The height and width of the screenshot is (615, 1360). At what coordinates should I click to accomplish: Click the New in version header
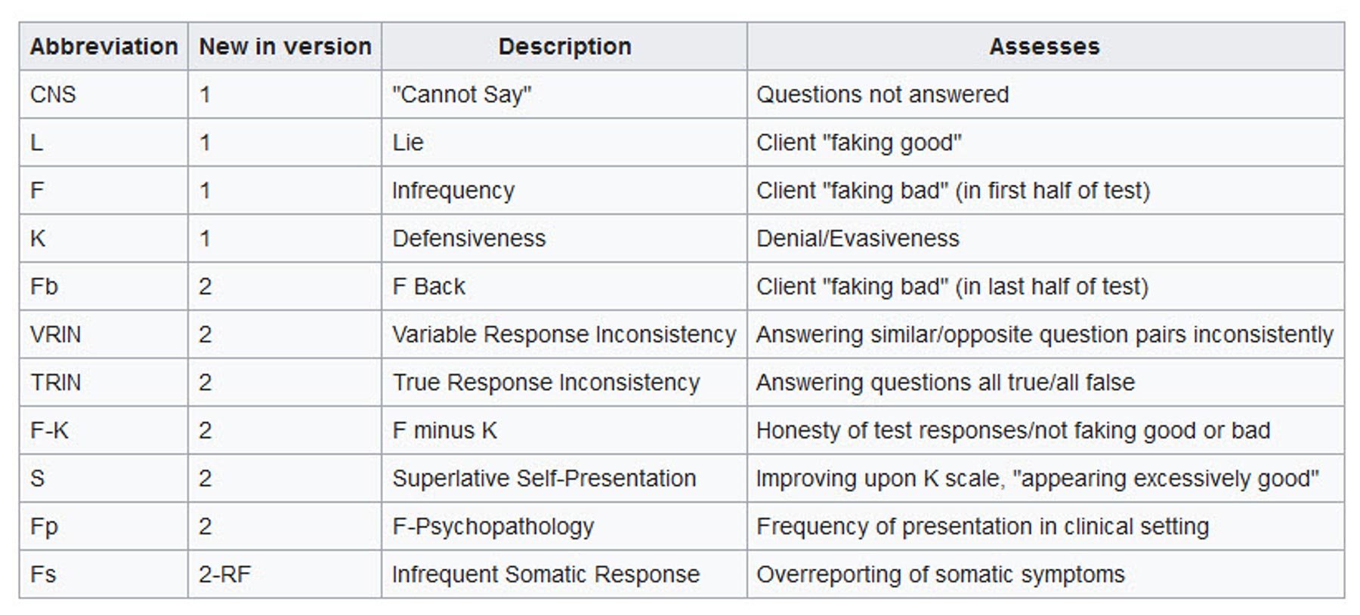285,47
